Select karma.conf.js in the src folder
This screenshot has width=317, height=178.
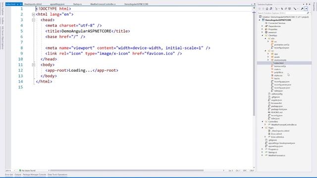280,66
